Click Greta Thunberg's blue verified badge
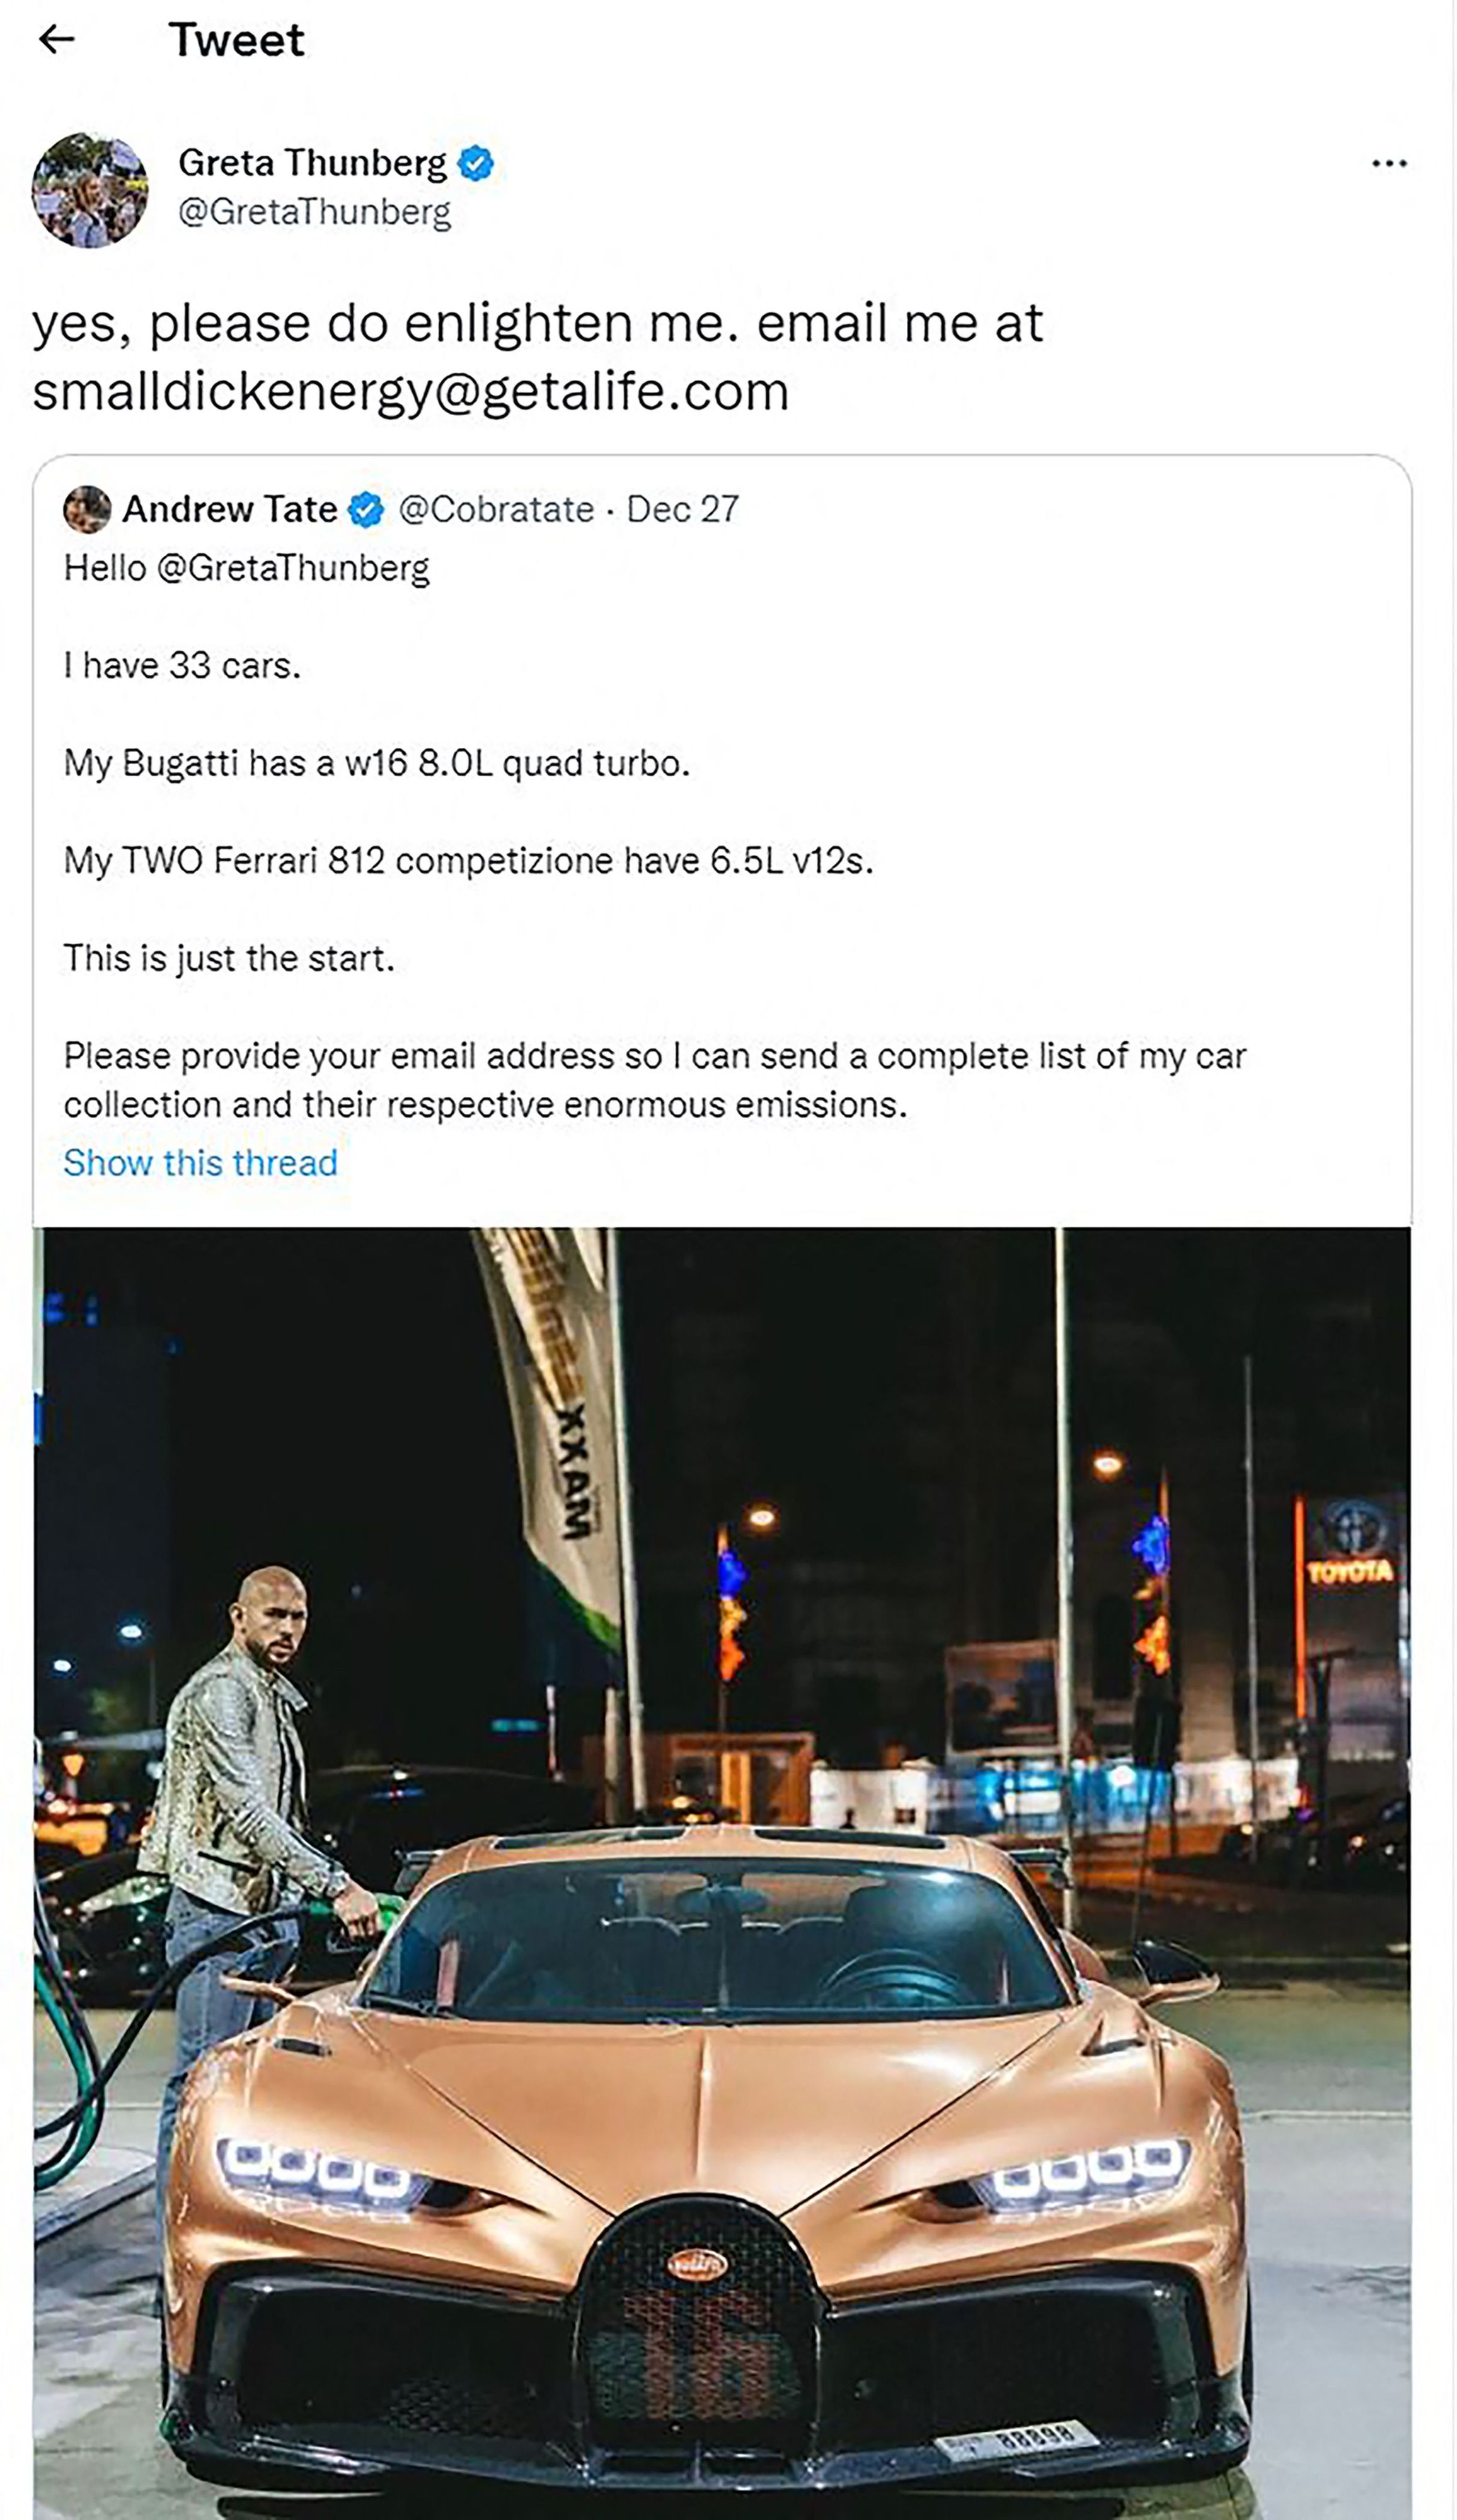This screenshot has height=2520, width=1457. pos(475,163)
